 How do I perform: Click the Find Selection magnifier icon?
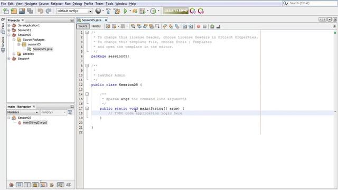coord(133,26)
